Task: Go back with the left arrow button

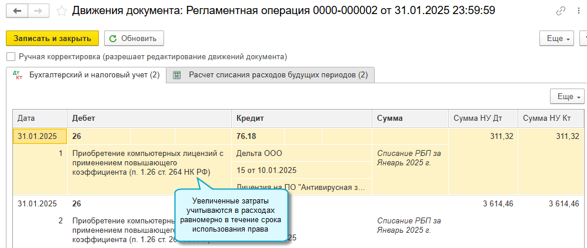Action: tap(16, 11)
